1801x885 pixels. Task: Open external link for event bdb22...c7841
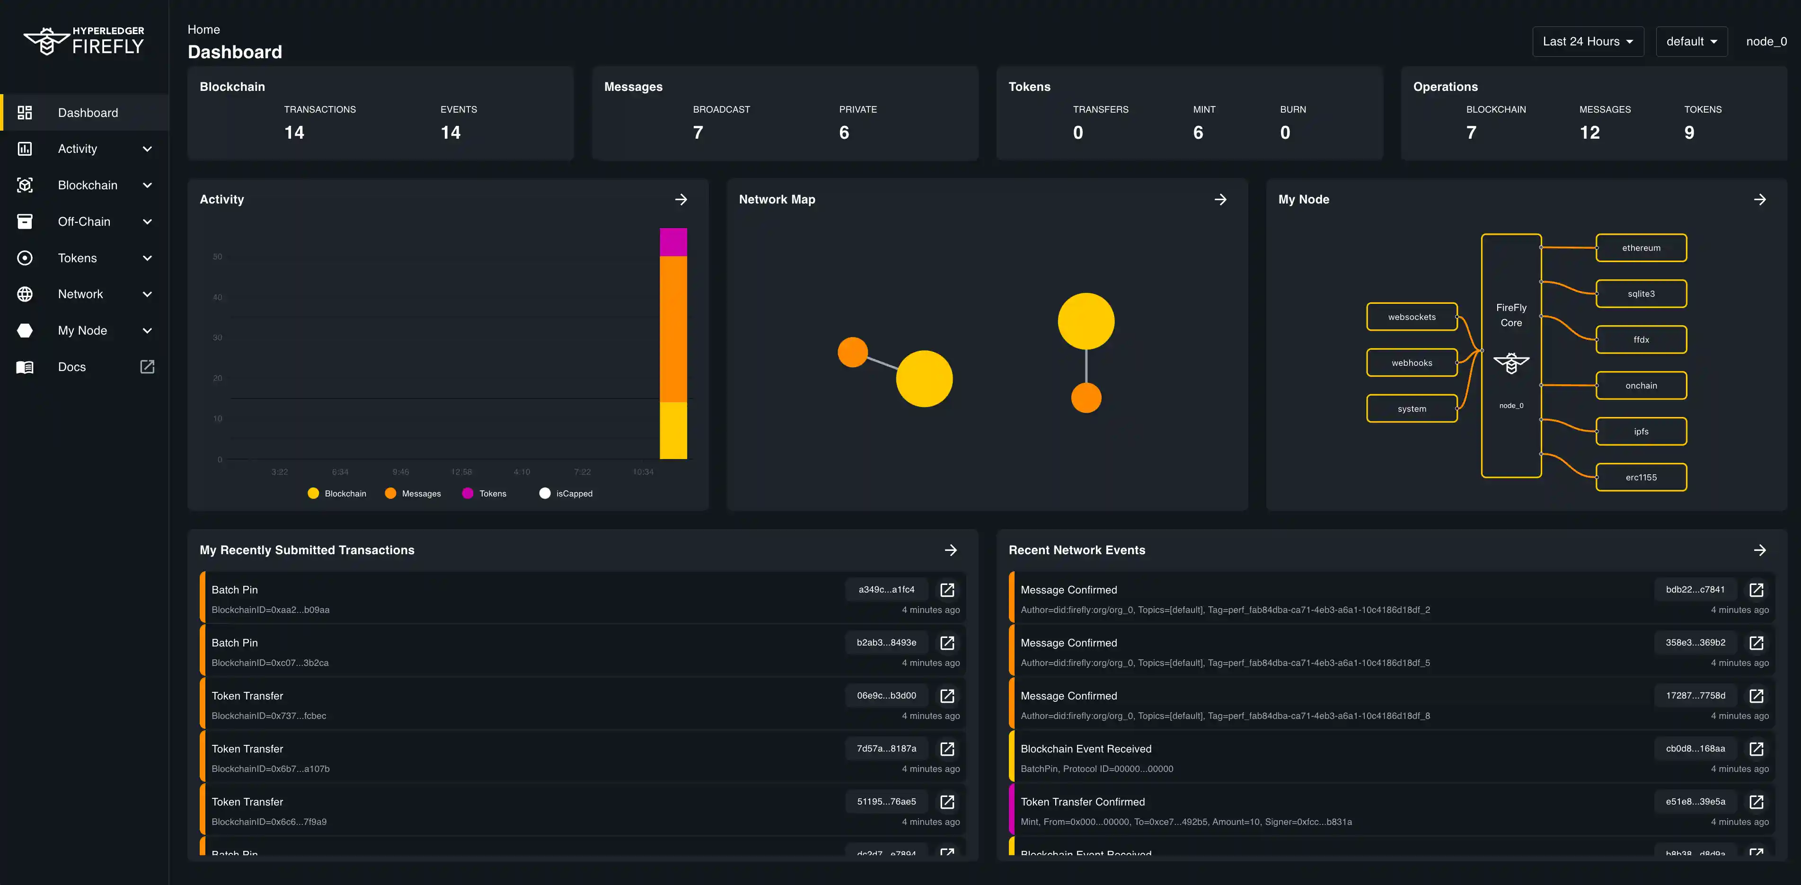[1757, 589]
